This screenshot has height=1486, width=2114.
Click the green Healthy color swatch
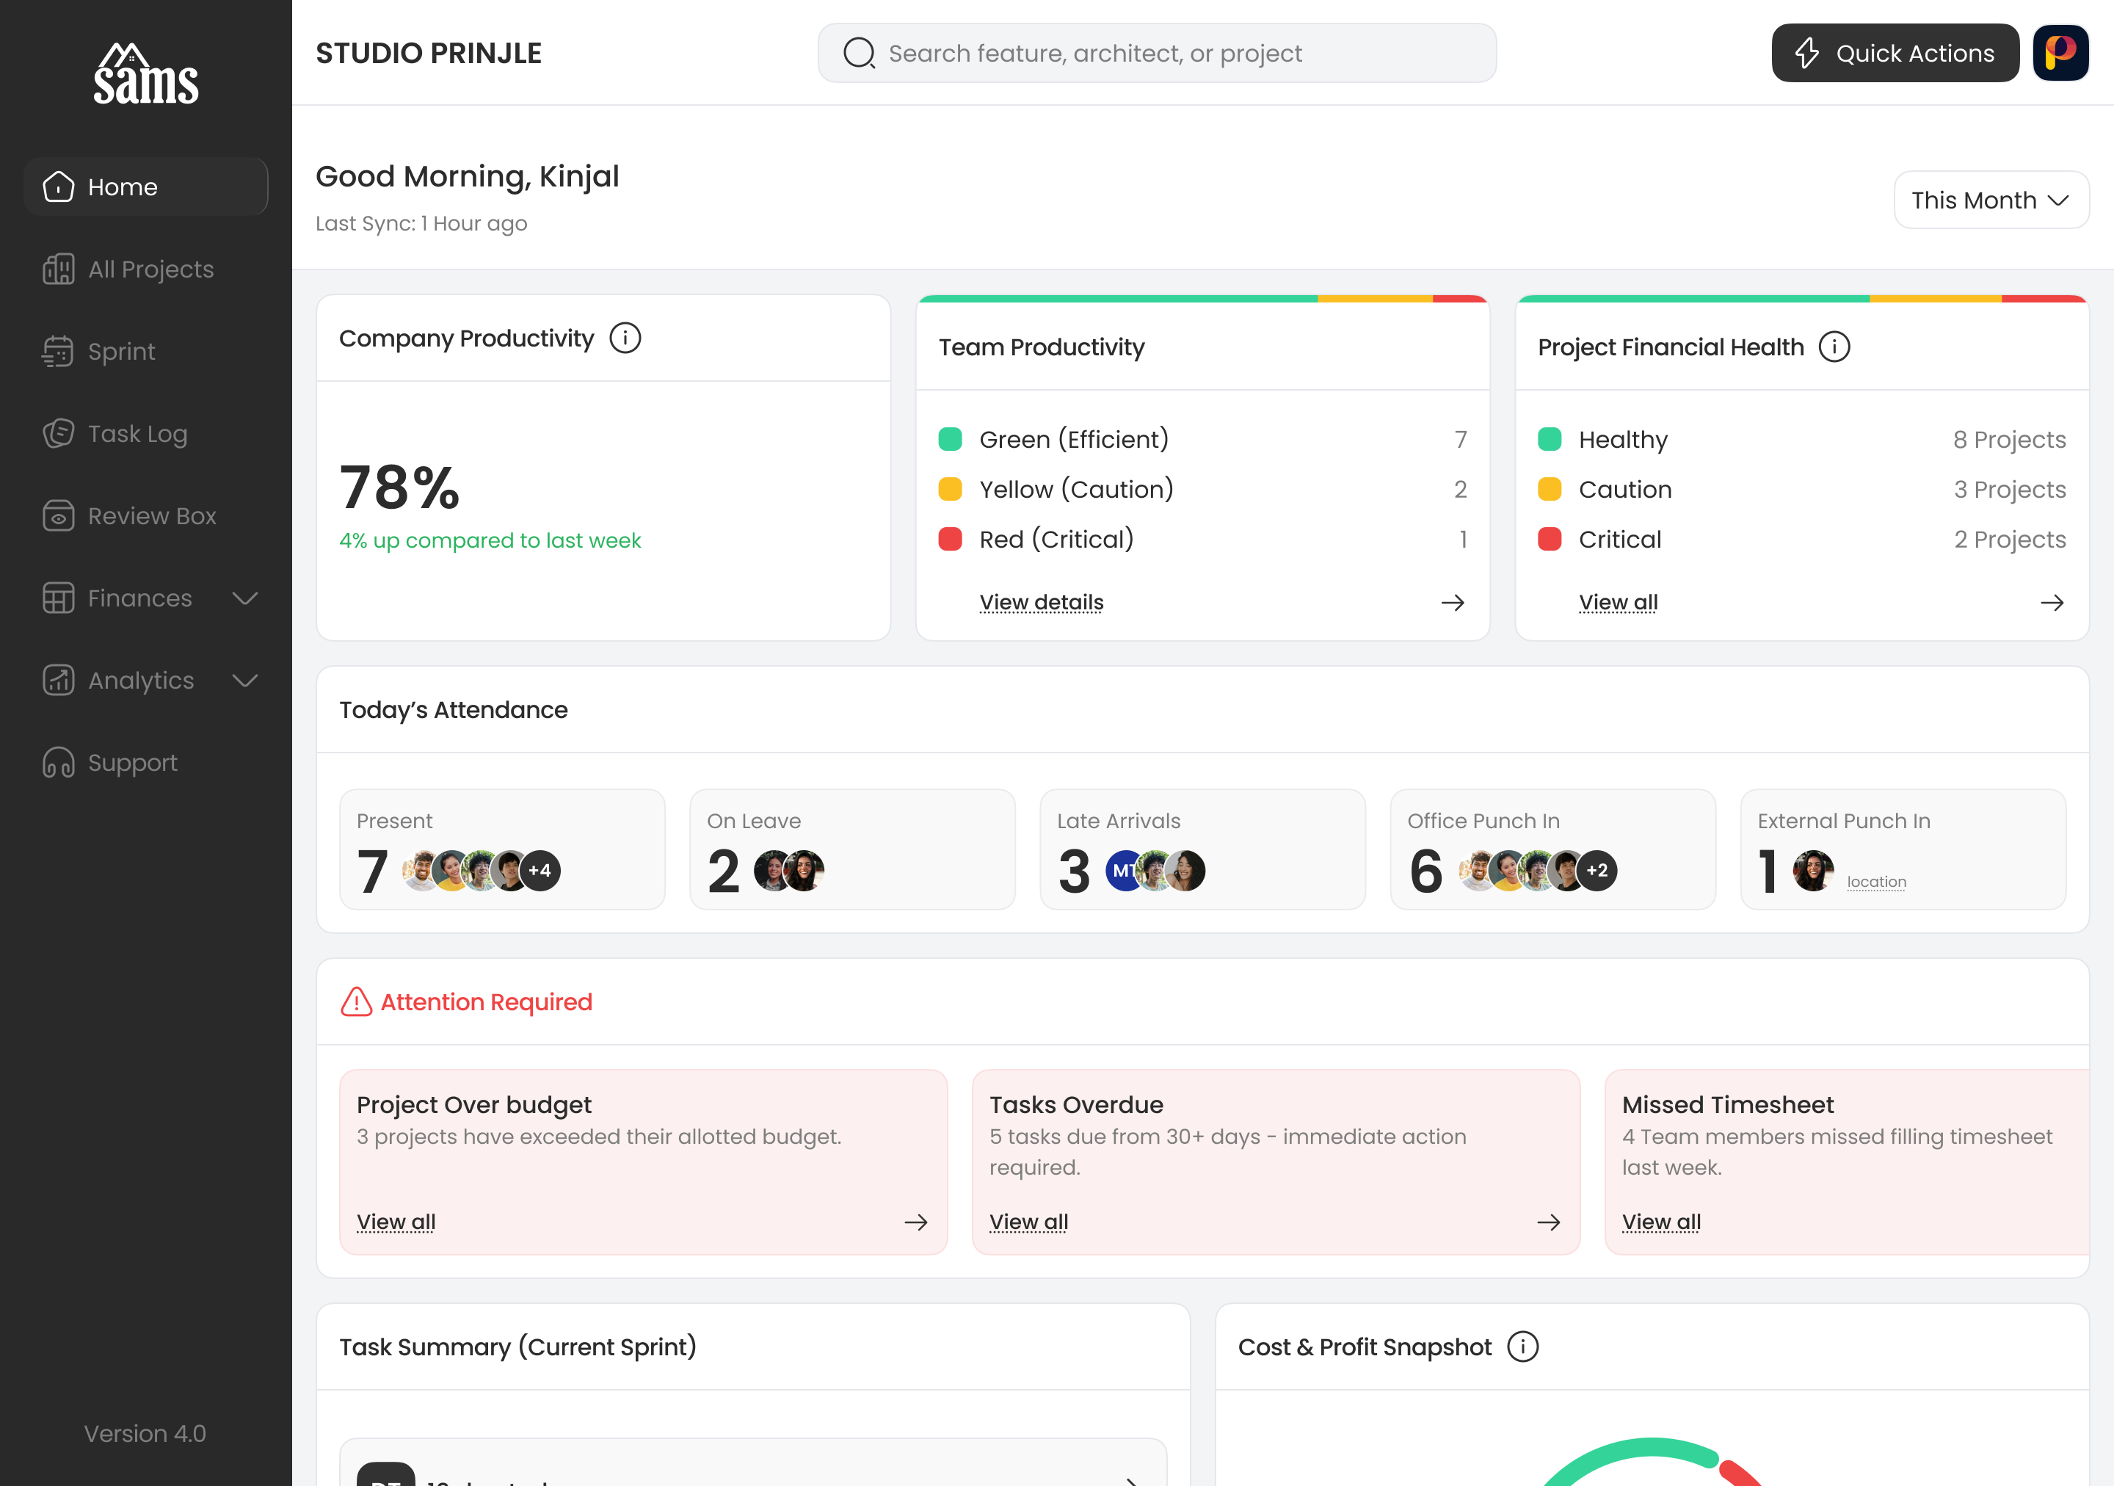pos(1549,439)
